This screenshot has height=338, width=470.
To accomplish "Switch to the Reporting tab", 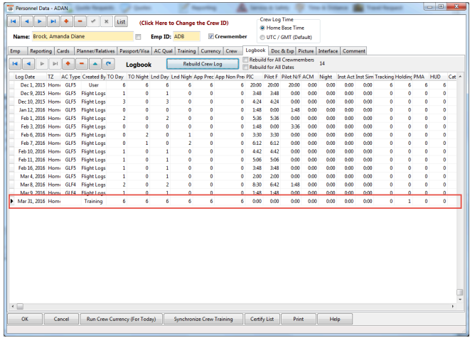I will (41, 51).
